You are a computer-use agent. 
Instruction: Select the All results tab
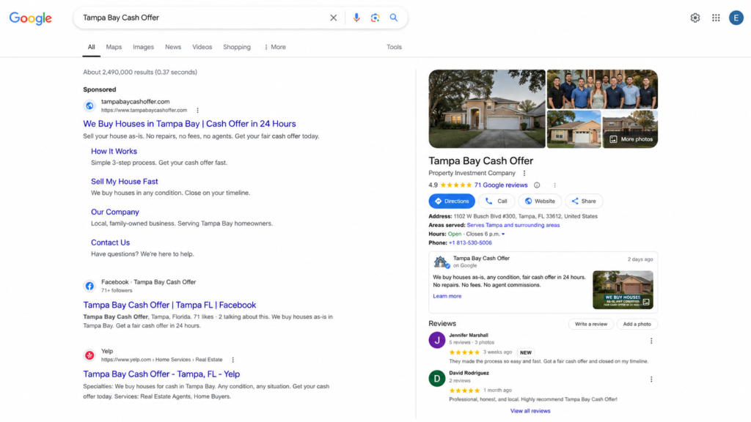click(x=91, y=47)
